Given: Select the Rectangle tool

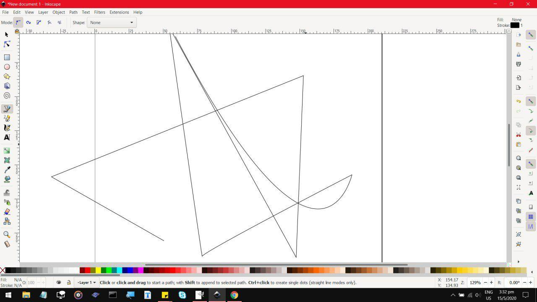Looking at the screenshot, I should point(7,57).
